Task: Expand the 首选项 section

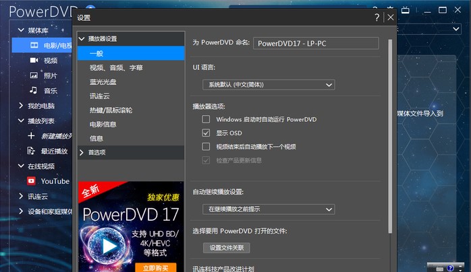Action: pyautogui.click(x=82, y=152)
